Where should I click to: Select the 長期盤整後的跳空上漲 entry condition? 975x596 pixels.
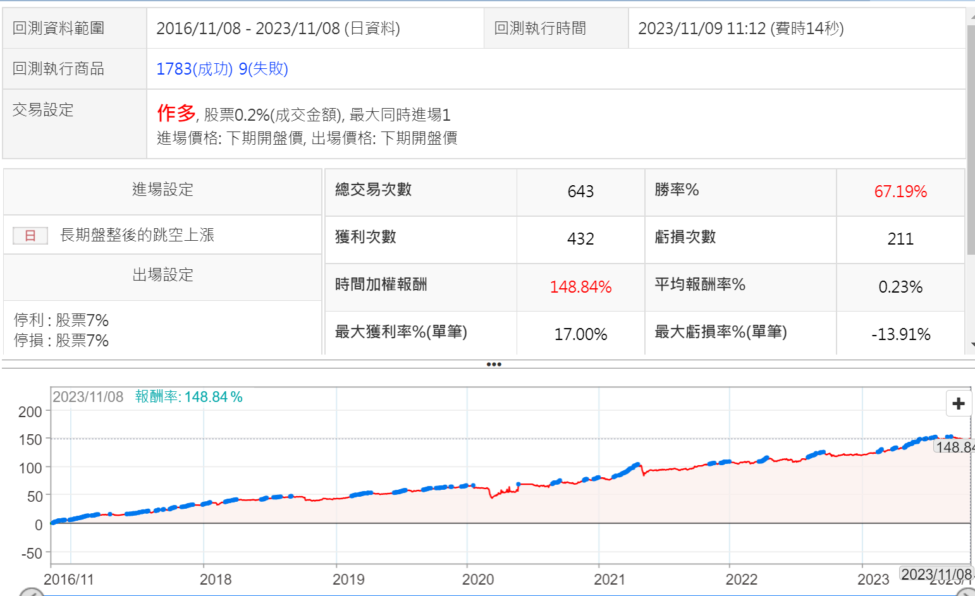(x=137, y=235)
